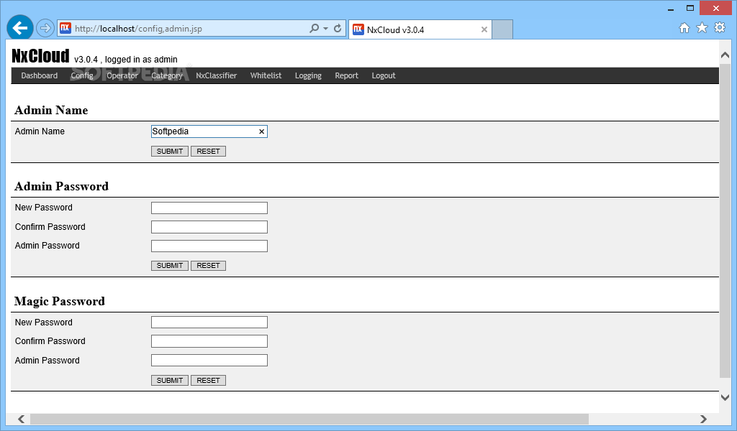This screenshot has height=431, width=737.
Task: Open the address bar dropdown arrow
Action: click(x=325, y=28)
